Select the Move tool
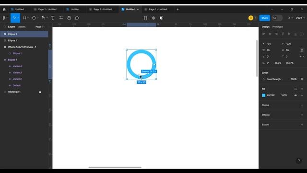Image resolution: width=307 pixels, height=173 pixels. [x=14, y=18]
